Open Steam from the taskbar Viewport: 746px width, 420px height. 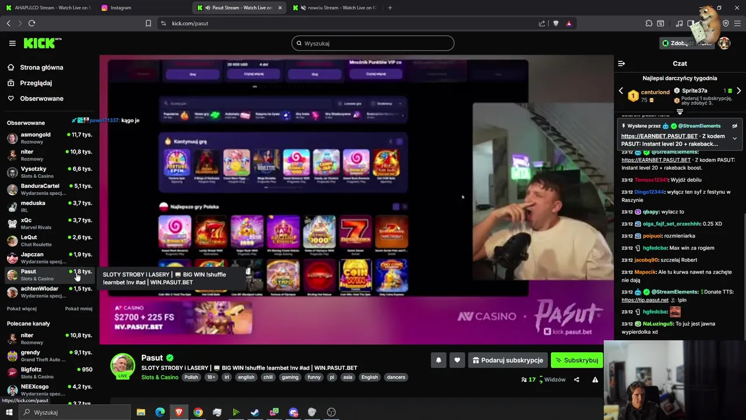pyautogui.click(x=255, y=412)
